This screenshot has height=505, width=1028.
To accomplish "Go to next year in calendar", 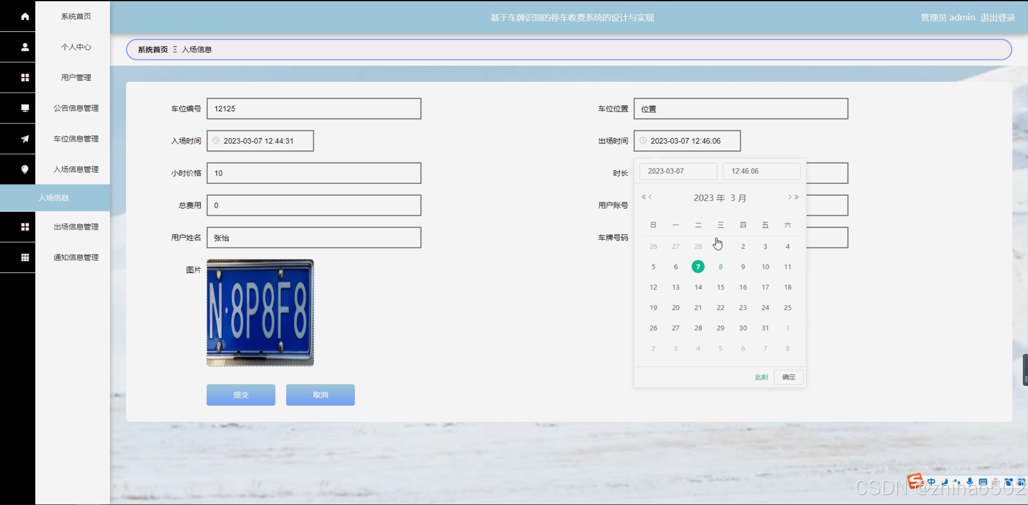I will tap(796, 197).
